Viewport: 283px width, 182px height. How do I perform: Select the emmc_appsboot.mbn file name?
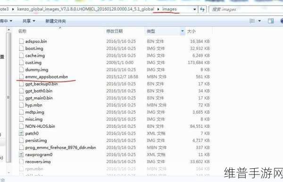47,77
